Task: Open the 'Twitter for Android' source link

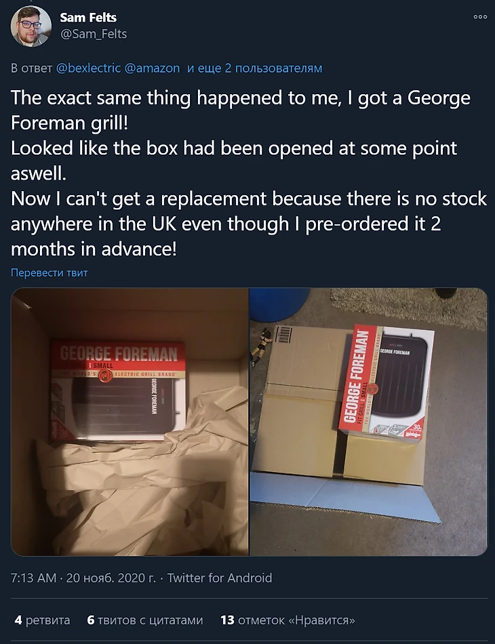Action: pos(220,578)
